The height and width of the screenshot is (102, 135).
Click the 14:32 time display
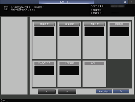coord(6,101)
